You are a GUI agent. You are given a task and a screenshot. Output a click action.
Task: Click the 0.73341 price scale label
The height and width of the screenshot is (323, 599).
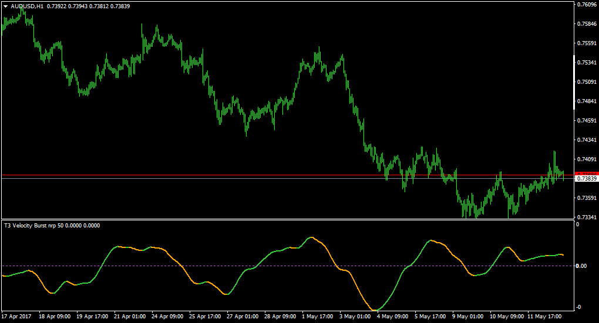[x=587, y=217]
